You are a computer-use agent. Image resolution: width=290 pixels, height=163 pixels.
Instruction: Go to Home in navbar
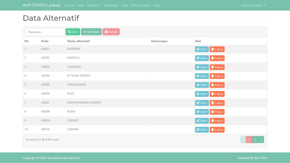coord(69,5)
